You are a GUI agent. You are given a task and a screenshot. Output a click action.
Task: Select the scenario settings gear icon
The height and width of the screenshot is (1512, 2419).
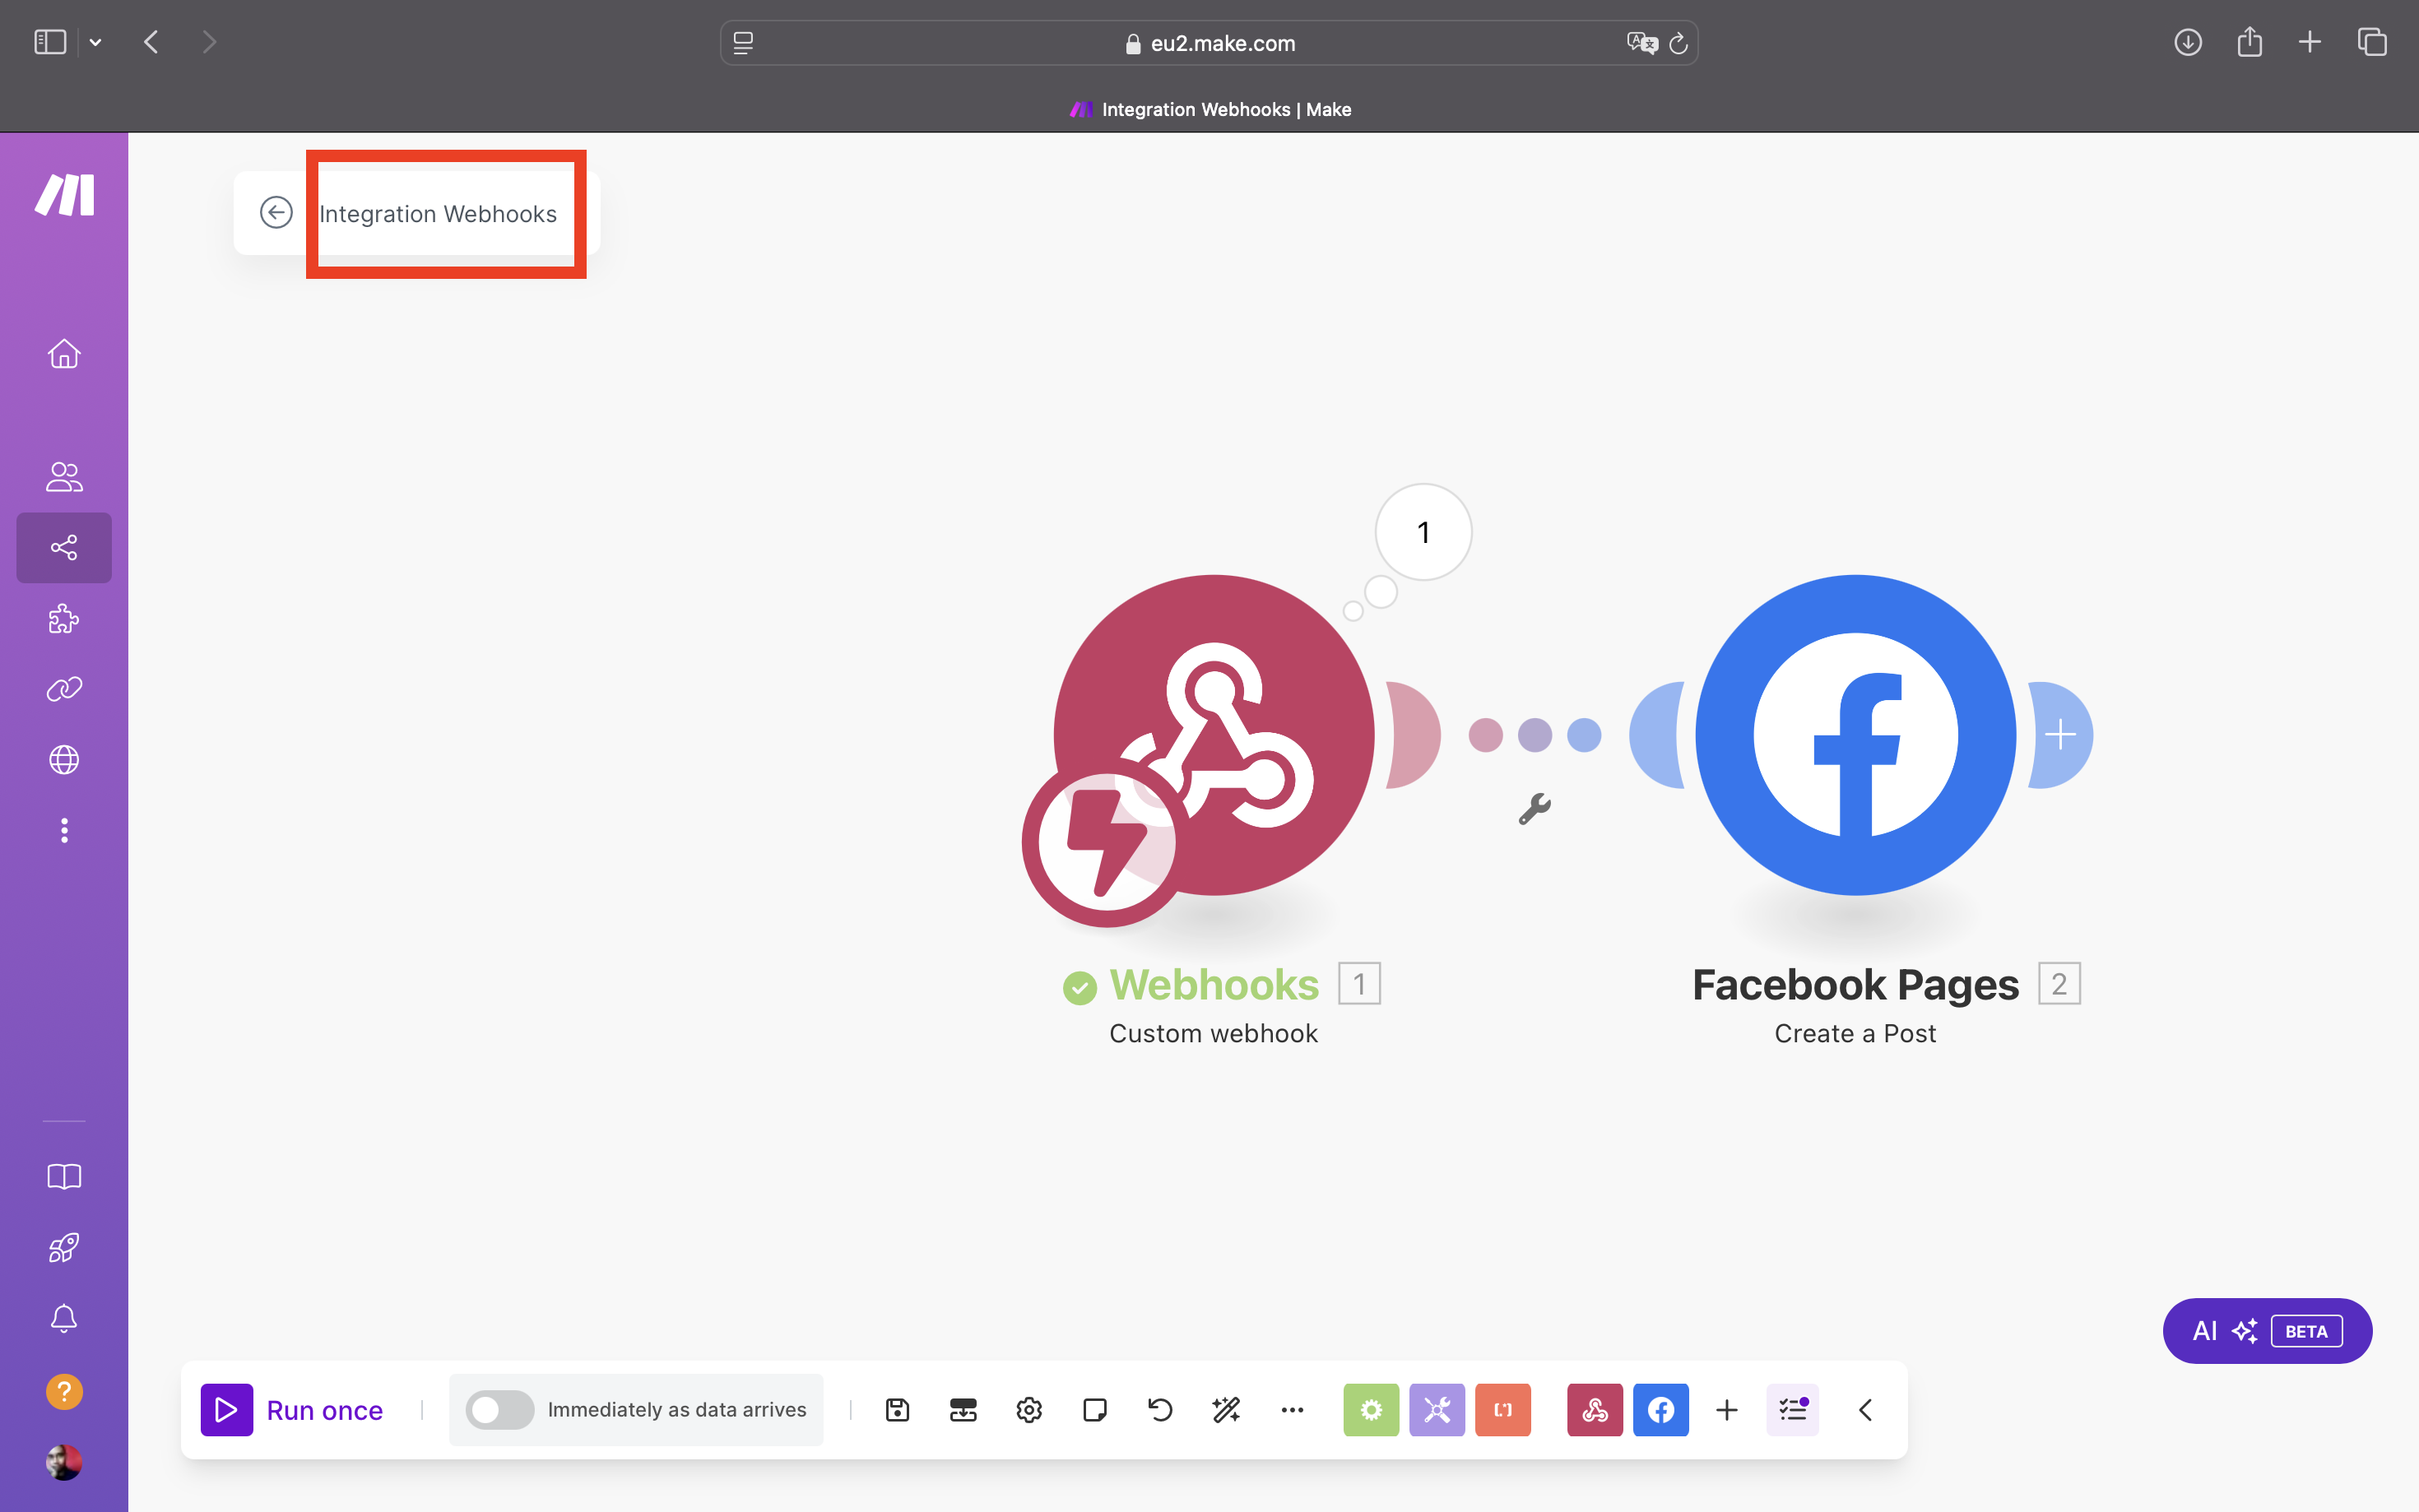tap(1028, 1409)
